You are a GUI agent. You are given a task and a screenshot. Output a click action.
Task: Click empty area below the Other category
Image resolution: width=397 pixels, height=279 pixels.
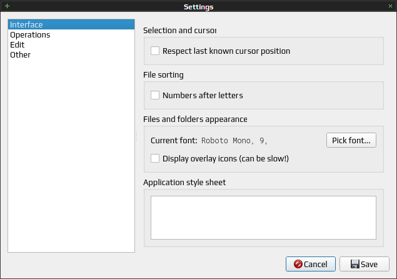coord(71,156)
